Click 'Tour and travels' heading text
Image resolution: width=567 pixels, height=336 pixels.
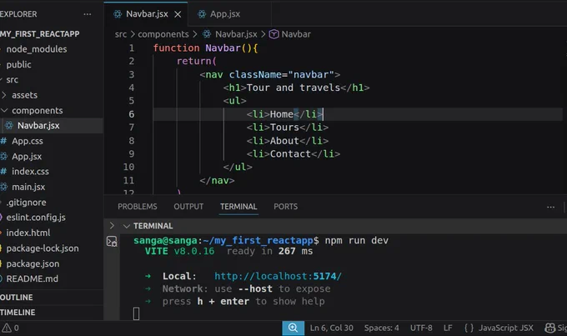(x=294, y=88)
